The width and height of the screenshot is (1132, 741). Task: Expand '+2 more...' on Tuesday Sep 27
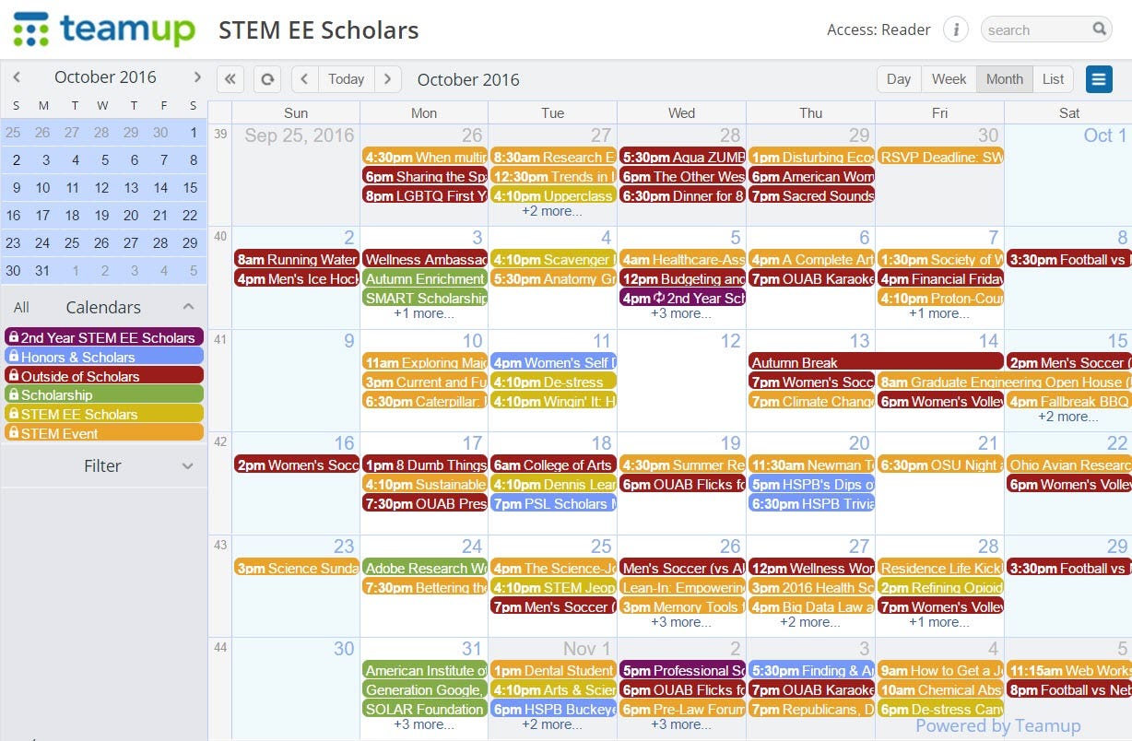point(552,211)
